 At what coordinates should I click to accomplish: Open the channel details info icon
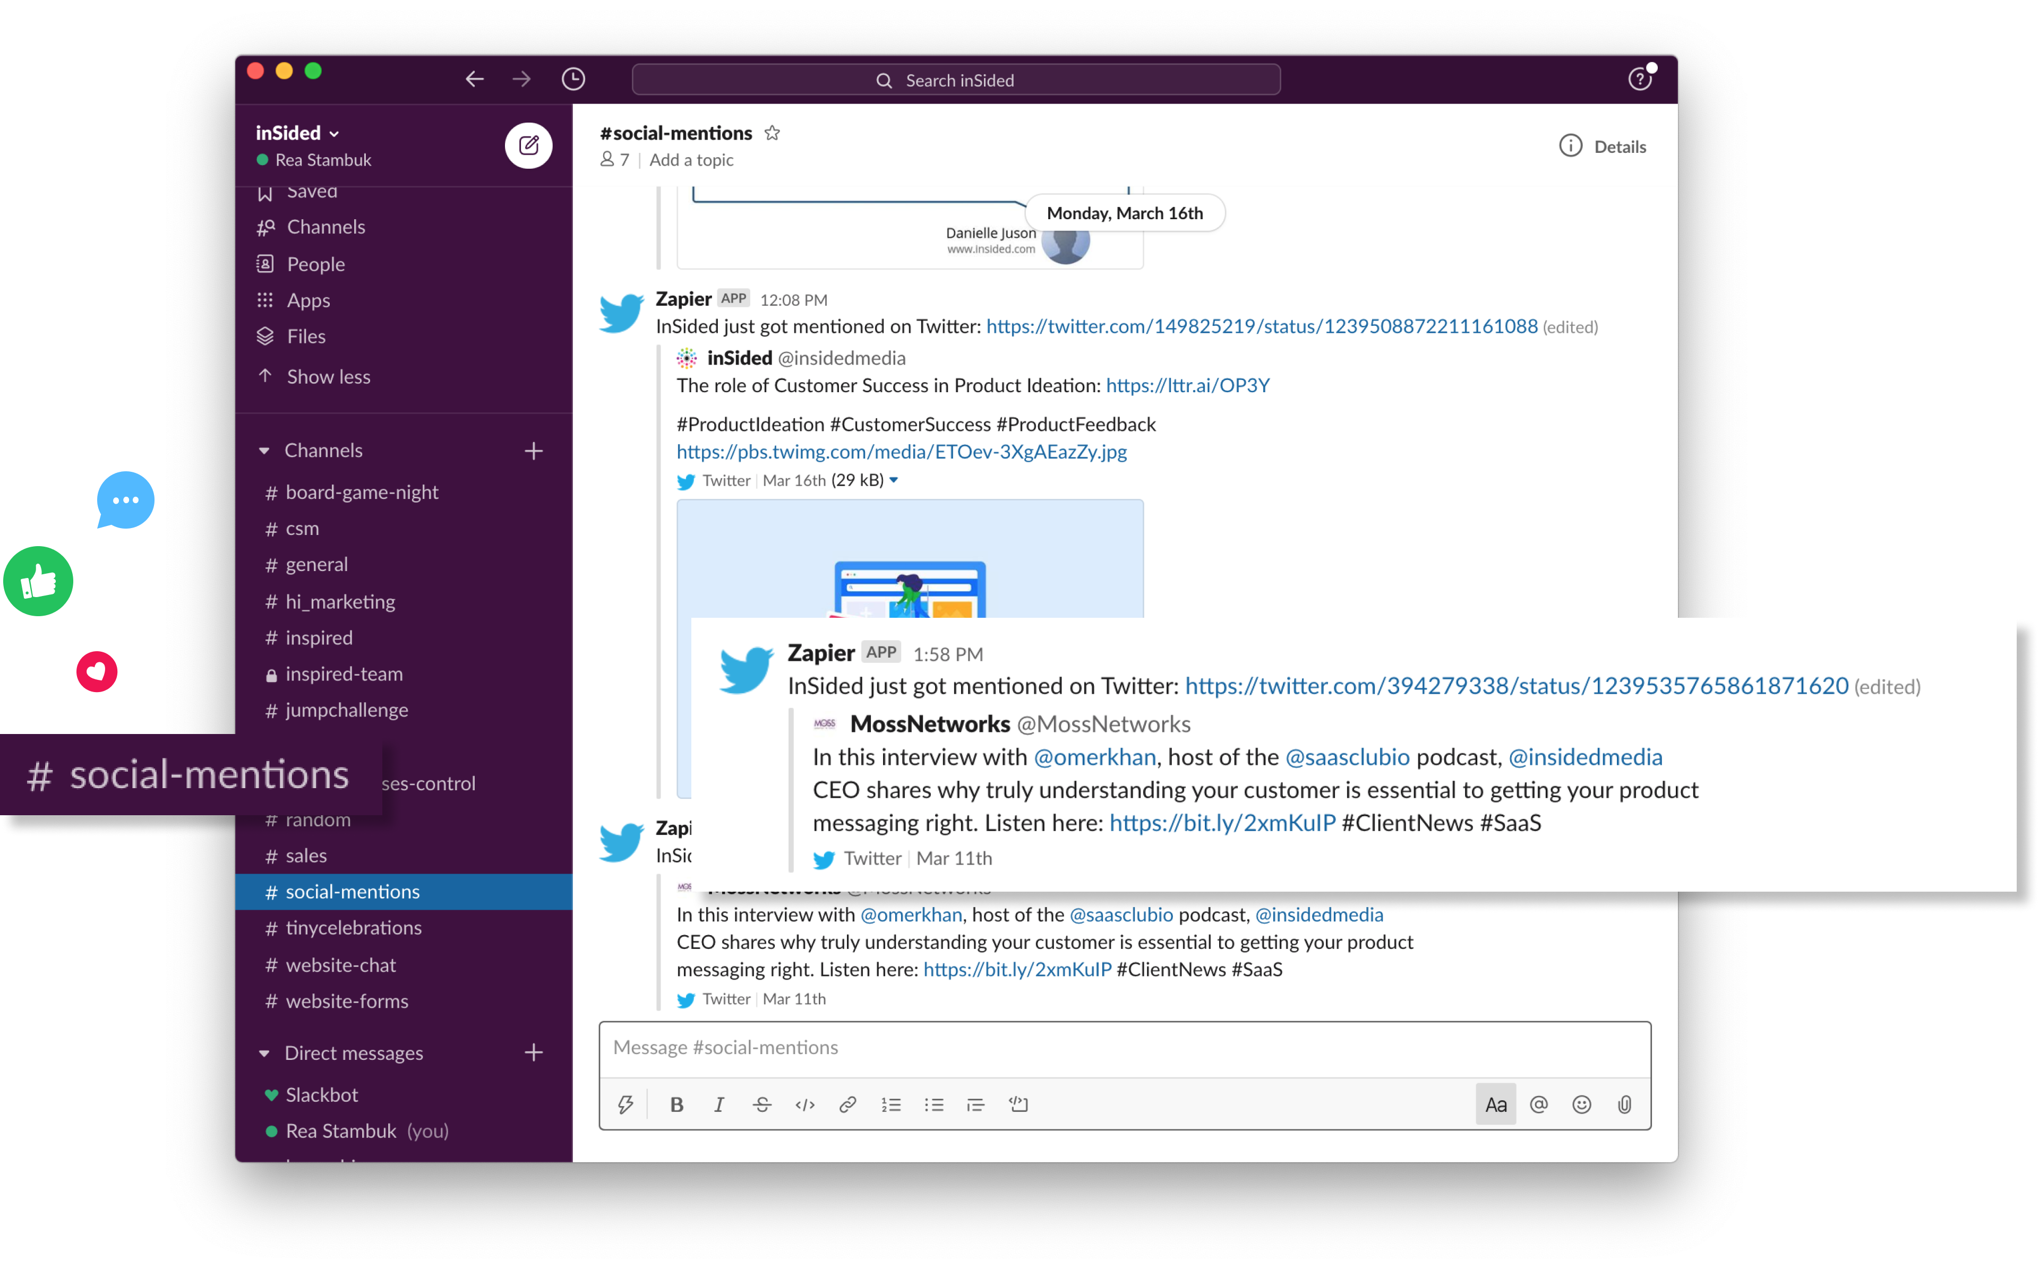point(1571,146)
